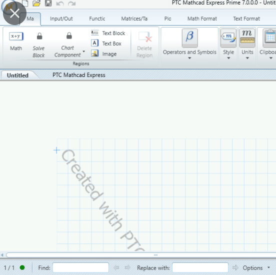Image resolution: width=276 pixels, height=275 pixels.
Task: Click the horizontal scrollbar thumb
Action: (141, 255)
